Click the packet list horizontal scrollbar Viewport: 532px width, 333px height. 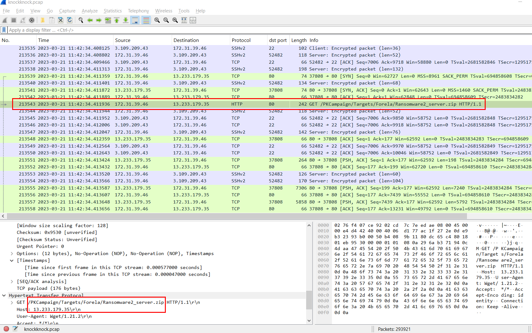(236, 216)
